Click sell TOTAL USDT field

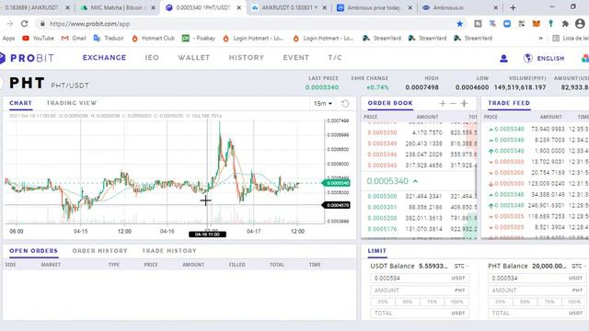[x=537, y=313]
